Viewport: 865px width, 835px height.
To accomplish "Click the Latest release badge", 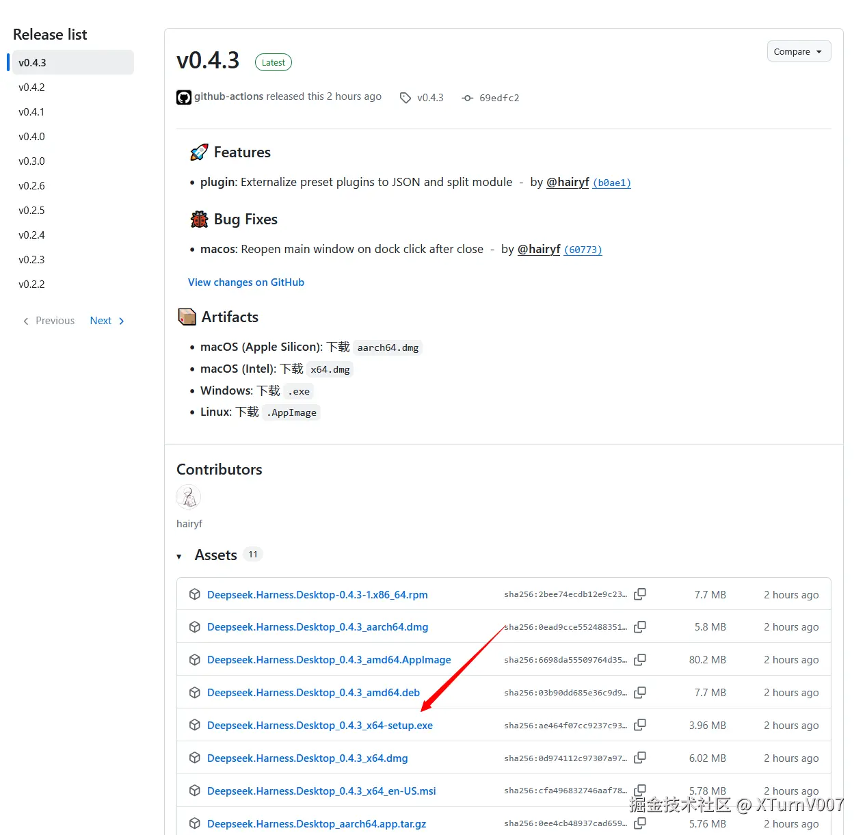I will coord(274,62).
